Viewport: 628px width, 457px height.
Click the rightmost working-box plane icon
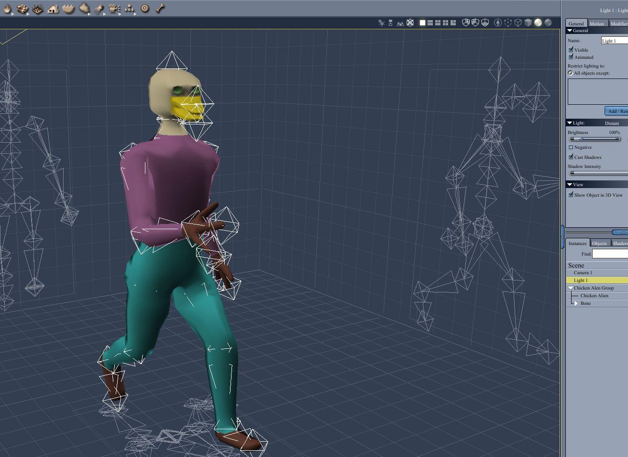pyautogui.click(x=485, y=22)
